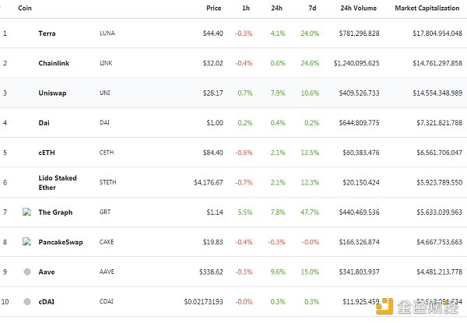467x323 pixels.
Task: Go to the Dai coin page
Action: pyautogui.click(x=44, y=122)
